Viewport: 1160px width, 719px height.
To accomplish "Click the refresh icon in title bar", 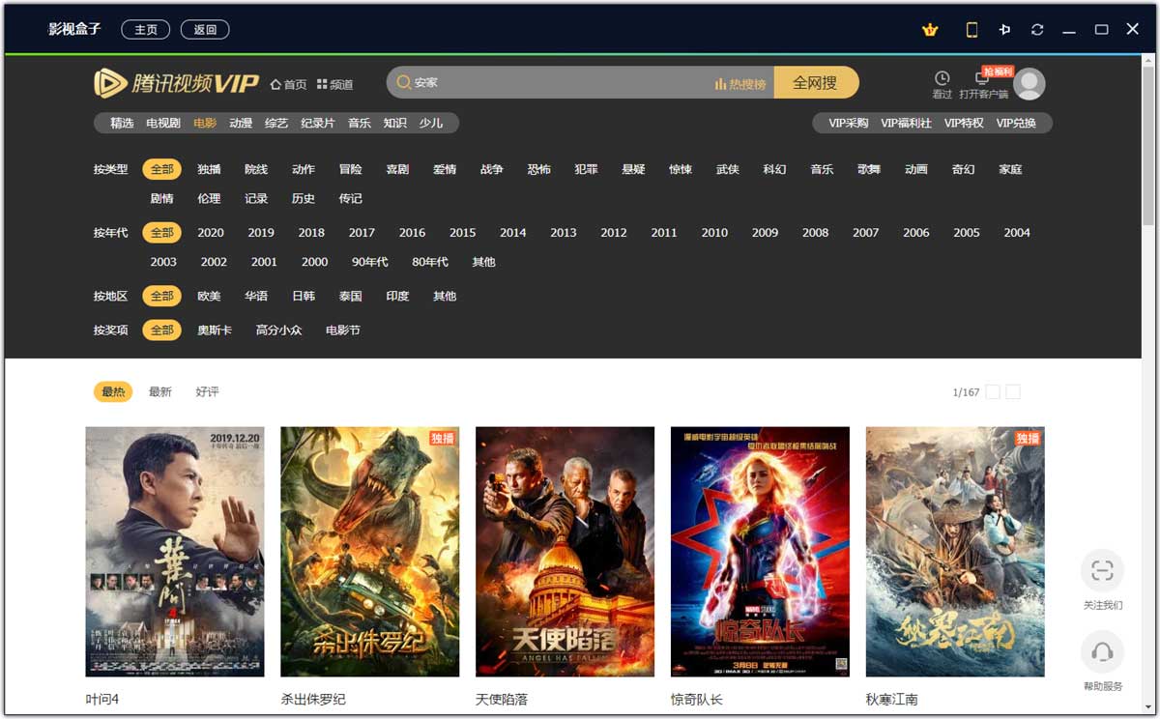I will [x=1037, y=30].
